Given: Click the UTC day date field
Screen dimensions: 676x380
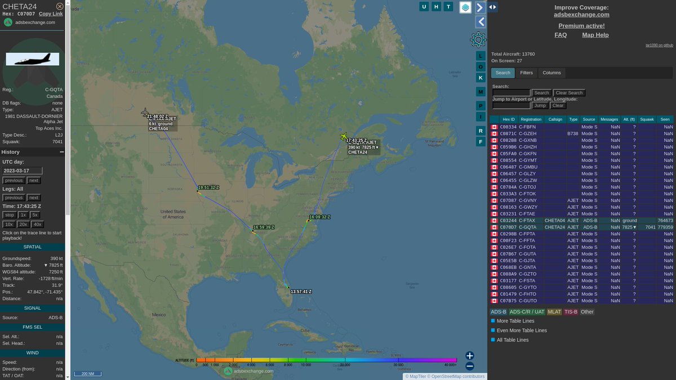Looking at the screenshot, I should (23, 171).
